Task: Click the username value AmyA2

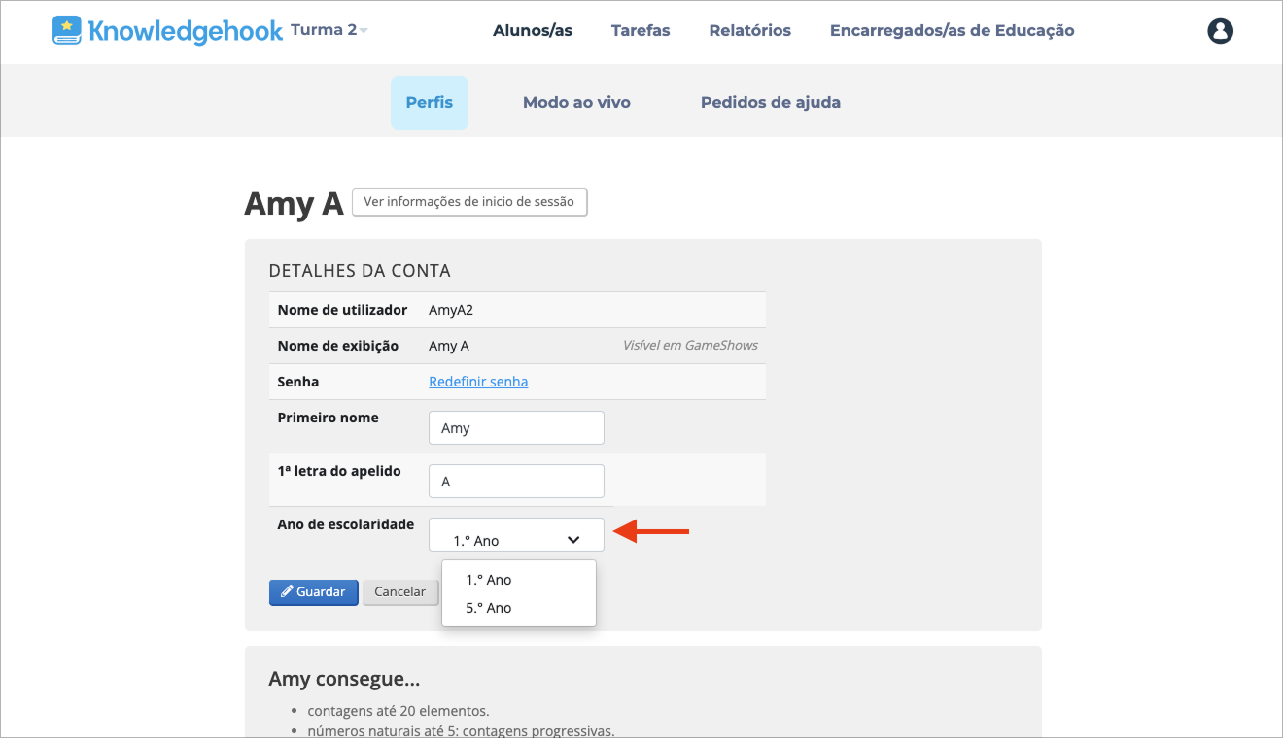Action: click(x=451, y=310)
